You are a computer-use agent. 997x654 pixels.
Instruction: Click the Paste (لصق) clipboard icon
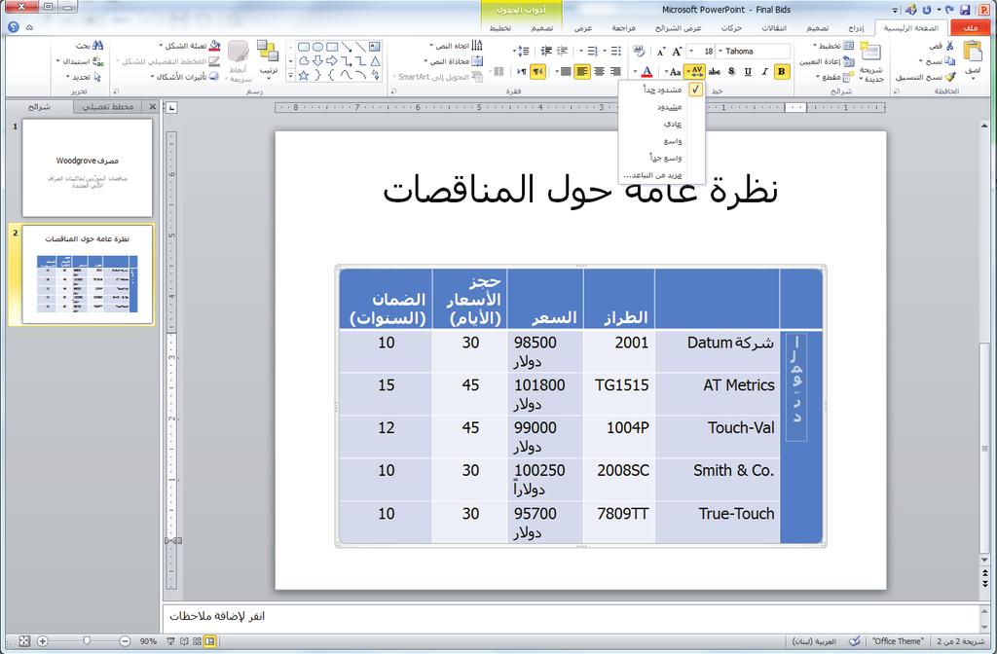tap(973, 53)
